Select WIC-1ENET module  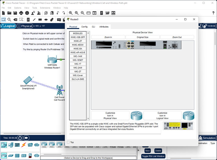pos(78,60)
